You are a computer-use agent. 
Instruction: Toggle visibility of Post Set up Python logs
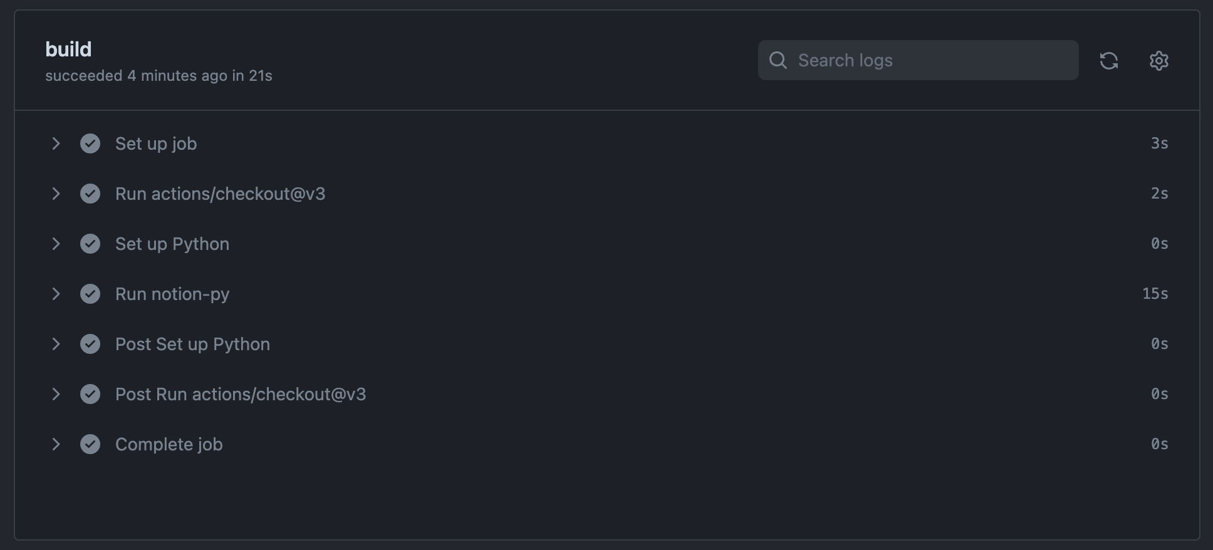56,344
